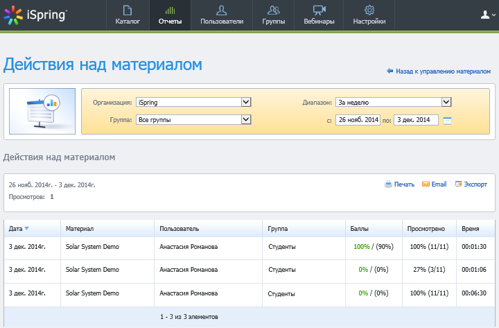This screenshot has width=499, height=328.
Task: Click the Экспорт icon
Action: 458,184
